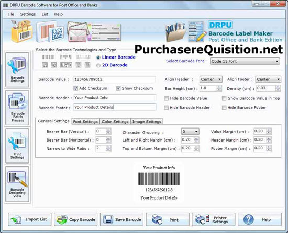Click the Import List button

[x=29, y=219]
